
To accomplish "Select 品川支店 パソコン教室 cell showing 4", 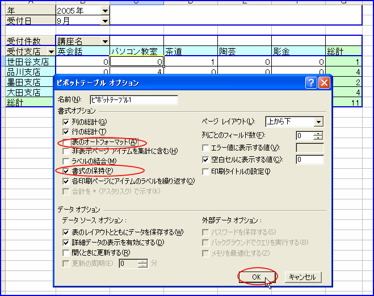I will point(137,71).
